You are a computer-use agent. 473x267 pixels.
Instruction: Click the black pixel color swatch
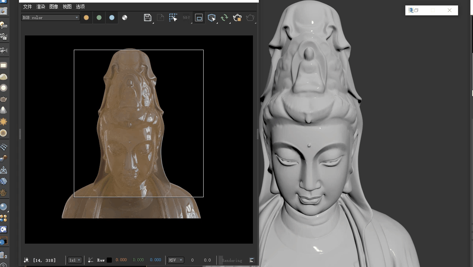coord(109,260)
